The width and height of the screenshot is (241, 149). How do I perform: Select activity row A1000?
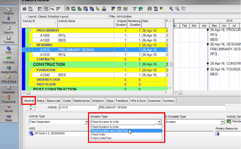[x=100, y=36]
